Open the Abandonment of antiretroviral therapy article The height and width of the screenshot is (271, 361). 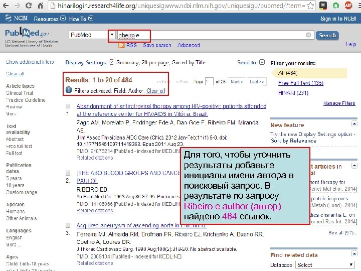pos(171,110)
